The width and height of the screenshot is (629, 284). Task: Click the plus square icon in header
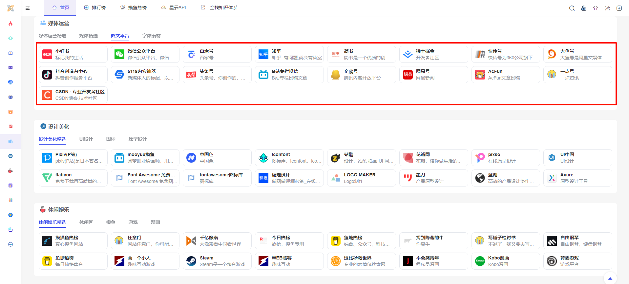point(619,8)
